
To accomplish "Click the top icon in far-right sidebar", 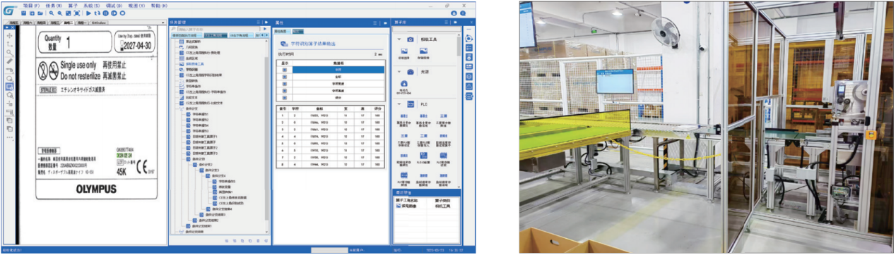I will click(468, 39).
